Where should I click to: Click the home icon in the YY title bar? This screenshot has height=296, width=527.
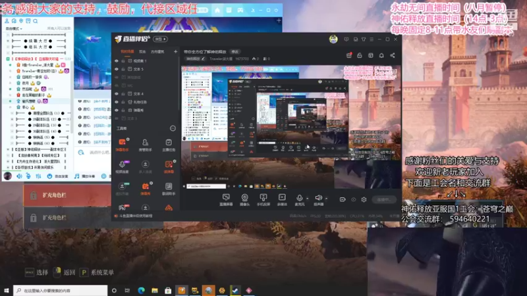coord(217,11)
